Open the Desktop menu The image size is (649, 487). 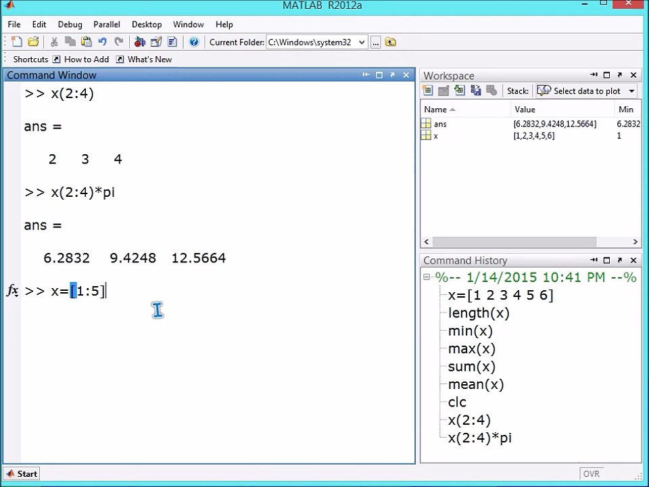147,24
